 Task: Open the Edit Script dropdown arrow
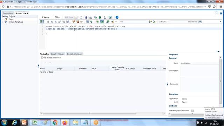[x=76, y=17]
